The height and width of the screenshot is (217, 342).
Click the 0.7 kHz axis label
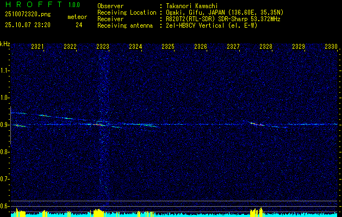click(5, 179)
